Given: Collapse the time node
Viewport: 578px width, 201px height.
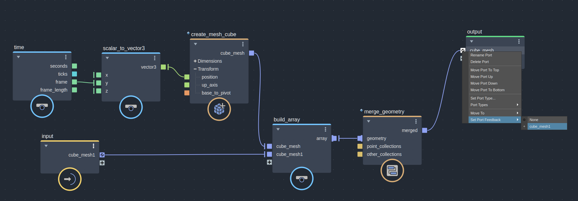Looking at the screenshot, I should click(x=18, y=57).
